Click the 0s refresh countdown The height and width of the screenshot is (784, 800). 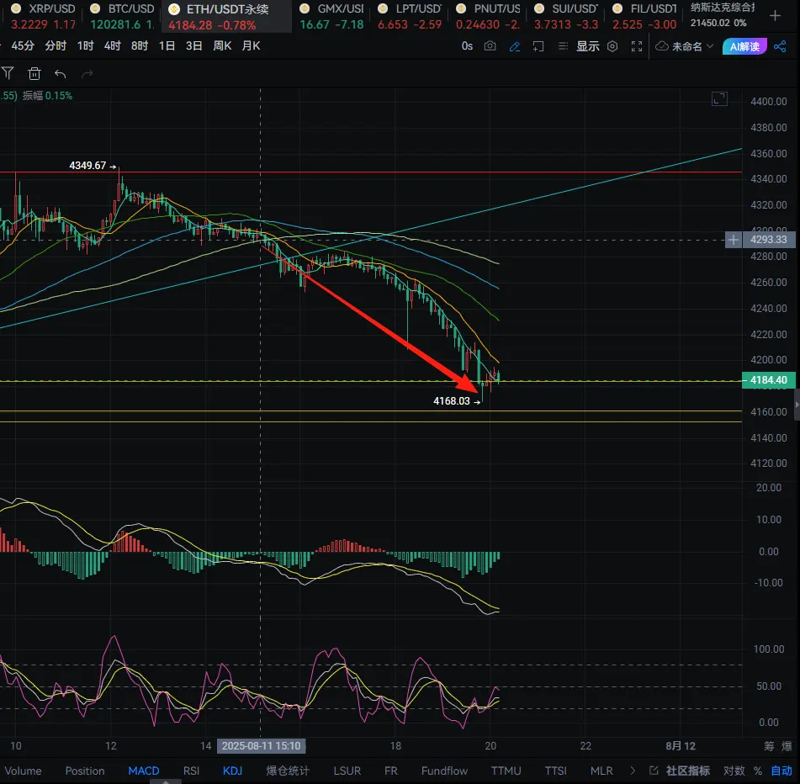pyautogui.click(x=467, y=46)
